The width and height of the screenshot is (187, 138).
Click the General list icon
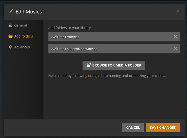10,25
